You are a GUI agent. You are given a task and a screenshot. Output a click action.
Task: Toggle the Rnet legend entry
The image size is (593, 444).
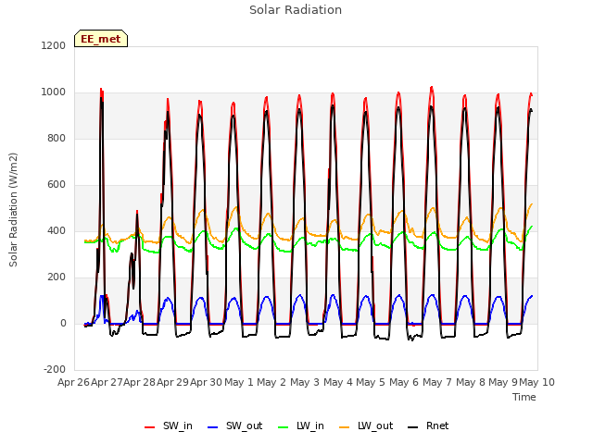428,425
